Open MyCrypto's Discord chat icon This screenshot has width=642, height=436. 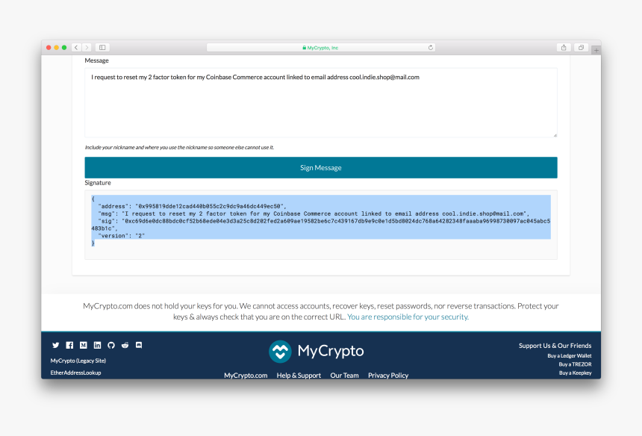point(139,345)
